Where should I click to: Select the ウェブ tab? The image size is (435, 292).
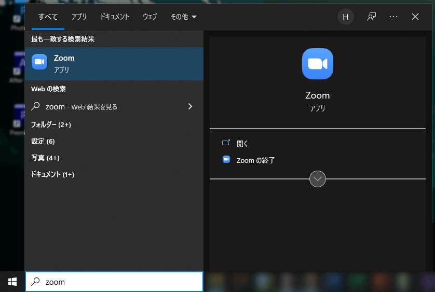150,17
